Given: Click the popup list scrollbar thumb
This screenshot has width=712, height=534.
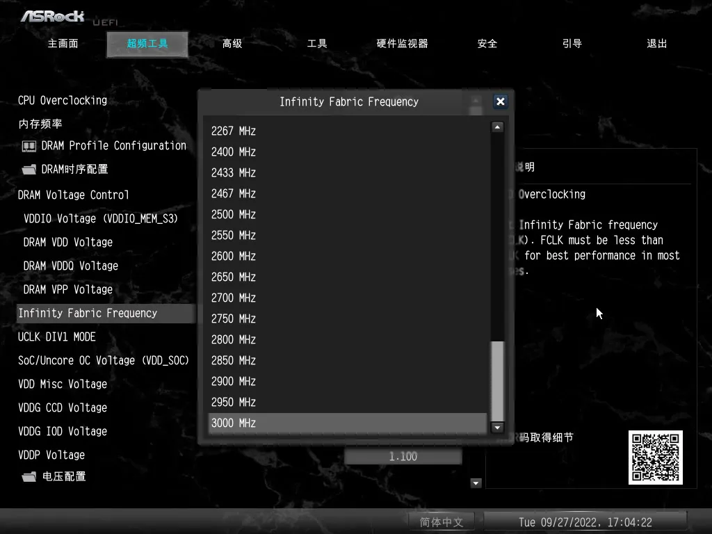Looking at the screenshot, I should click(498, 381).
